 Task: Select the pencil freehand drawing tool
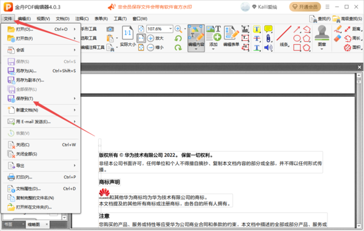point(338,29)
